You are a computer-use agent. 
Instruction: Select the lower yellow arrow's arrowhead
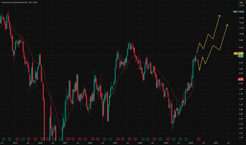(227, 25)
